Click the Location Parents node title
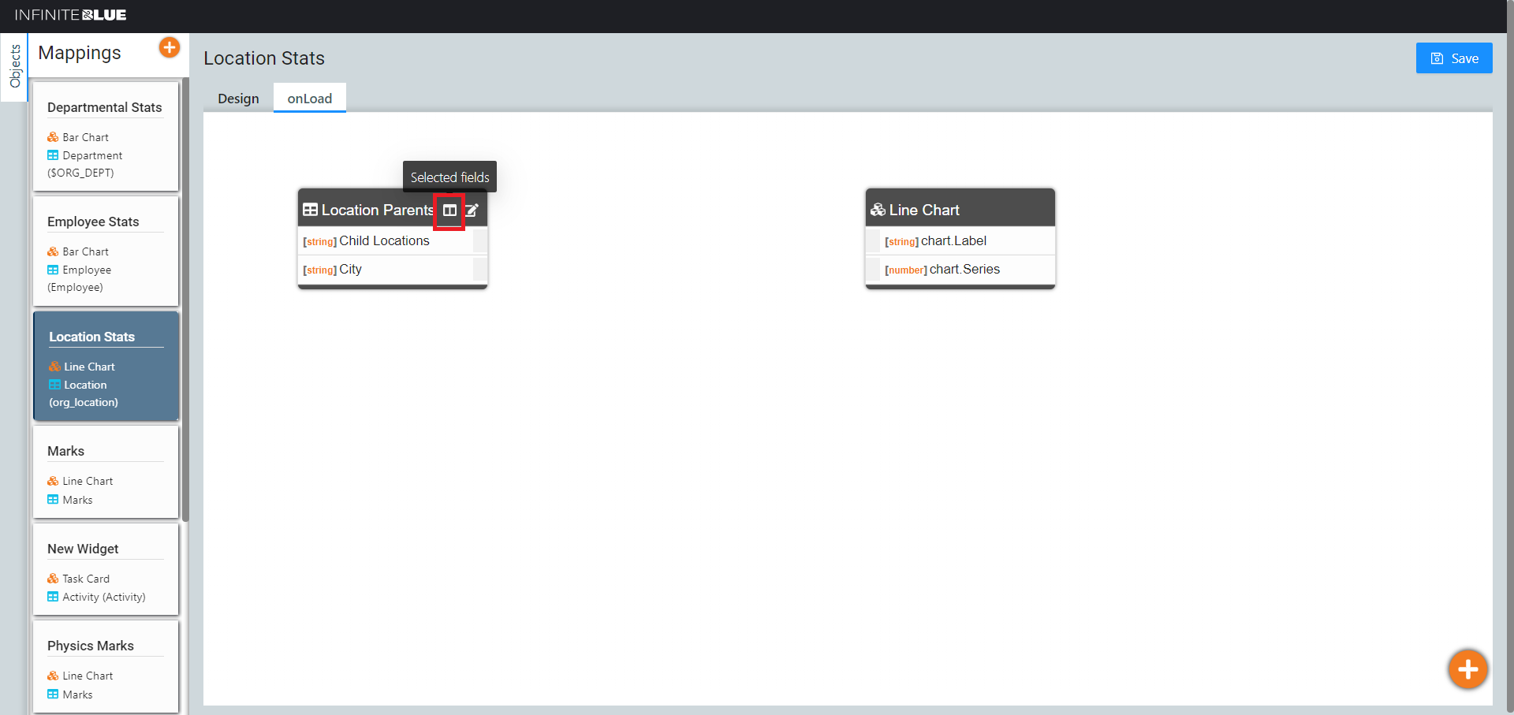The height and width of the screenshot is (715, 1514). (x=378, y=210)
